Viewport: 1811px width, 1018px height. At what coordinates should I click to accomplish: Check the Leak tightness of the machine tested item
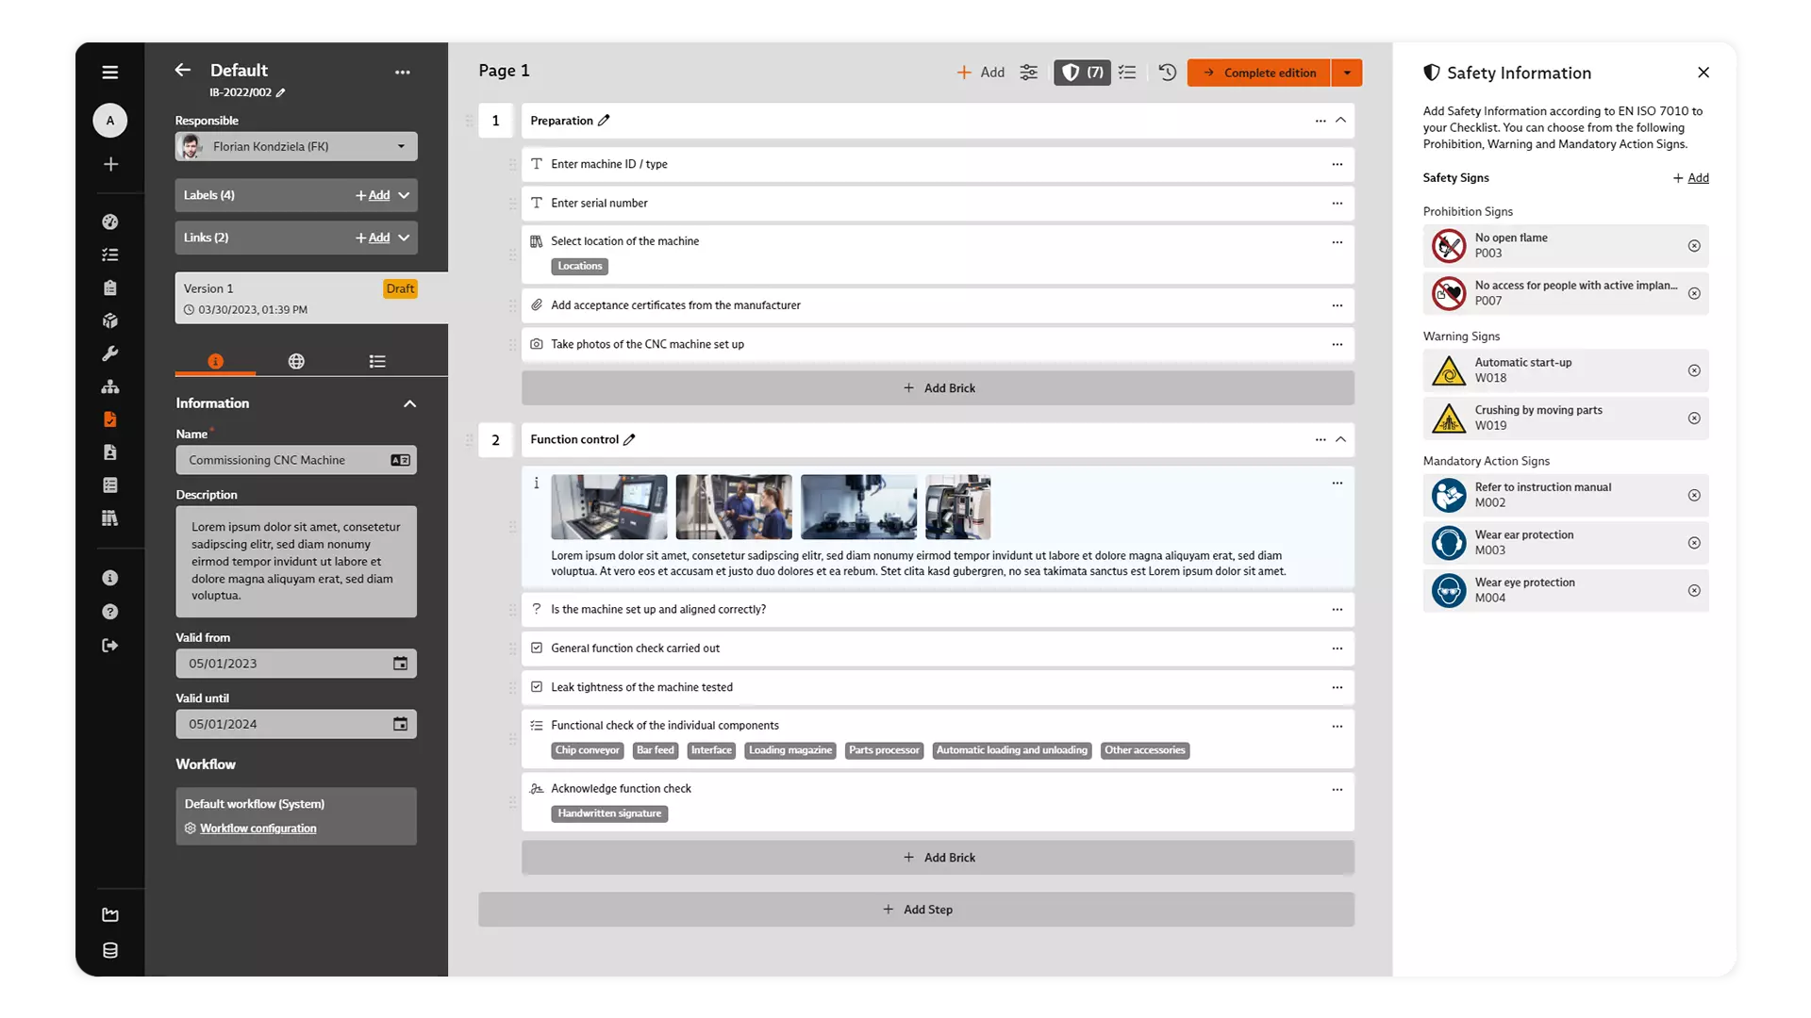pos(537,687)
